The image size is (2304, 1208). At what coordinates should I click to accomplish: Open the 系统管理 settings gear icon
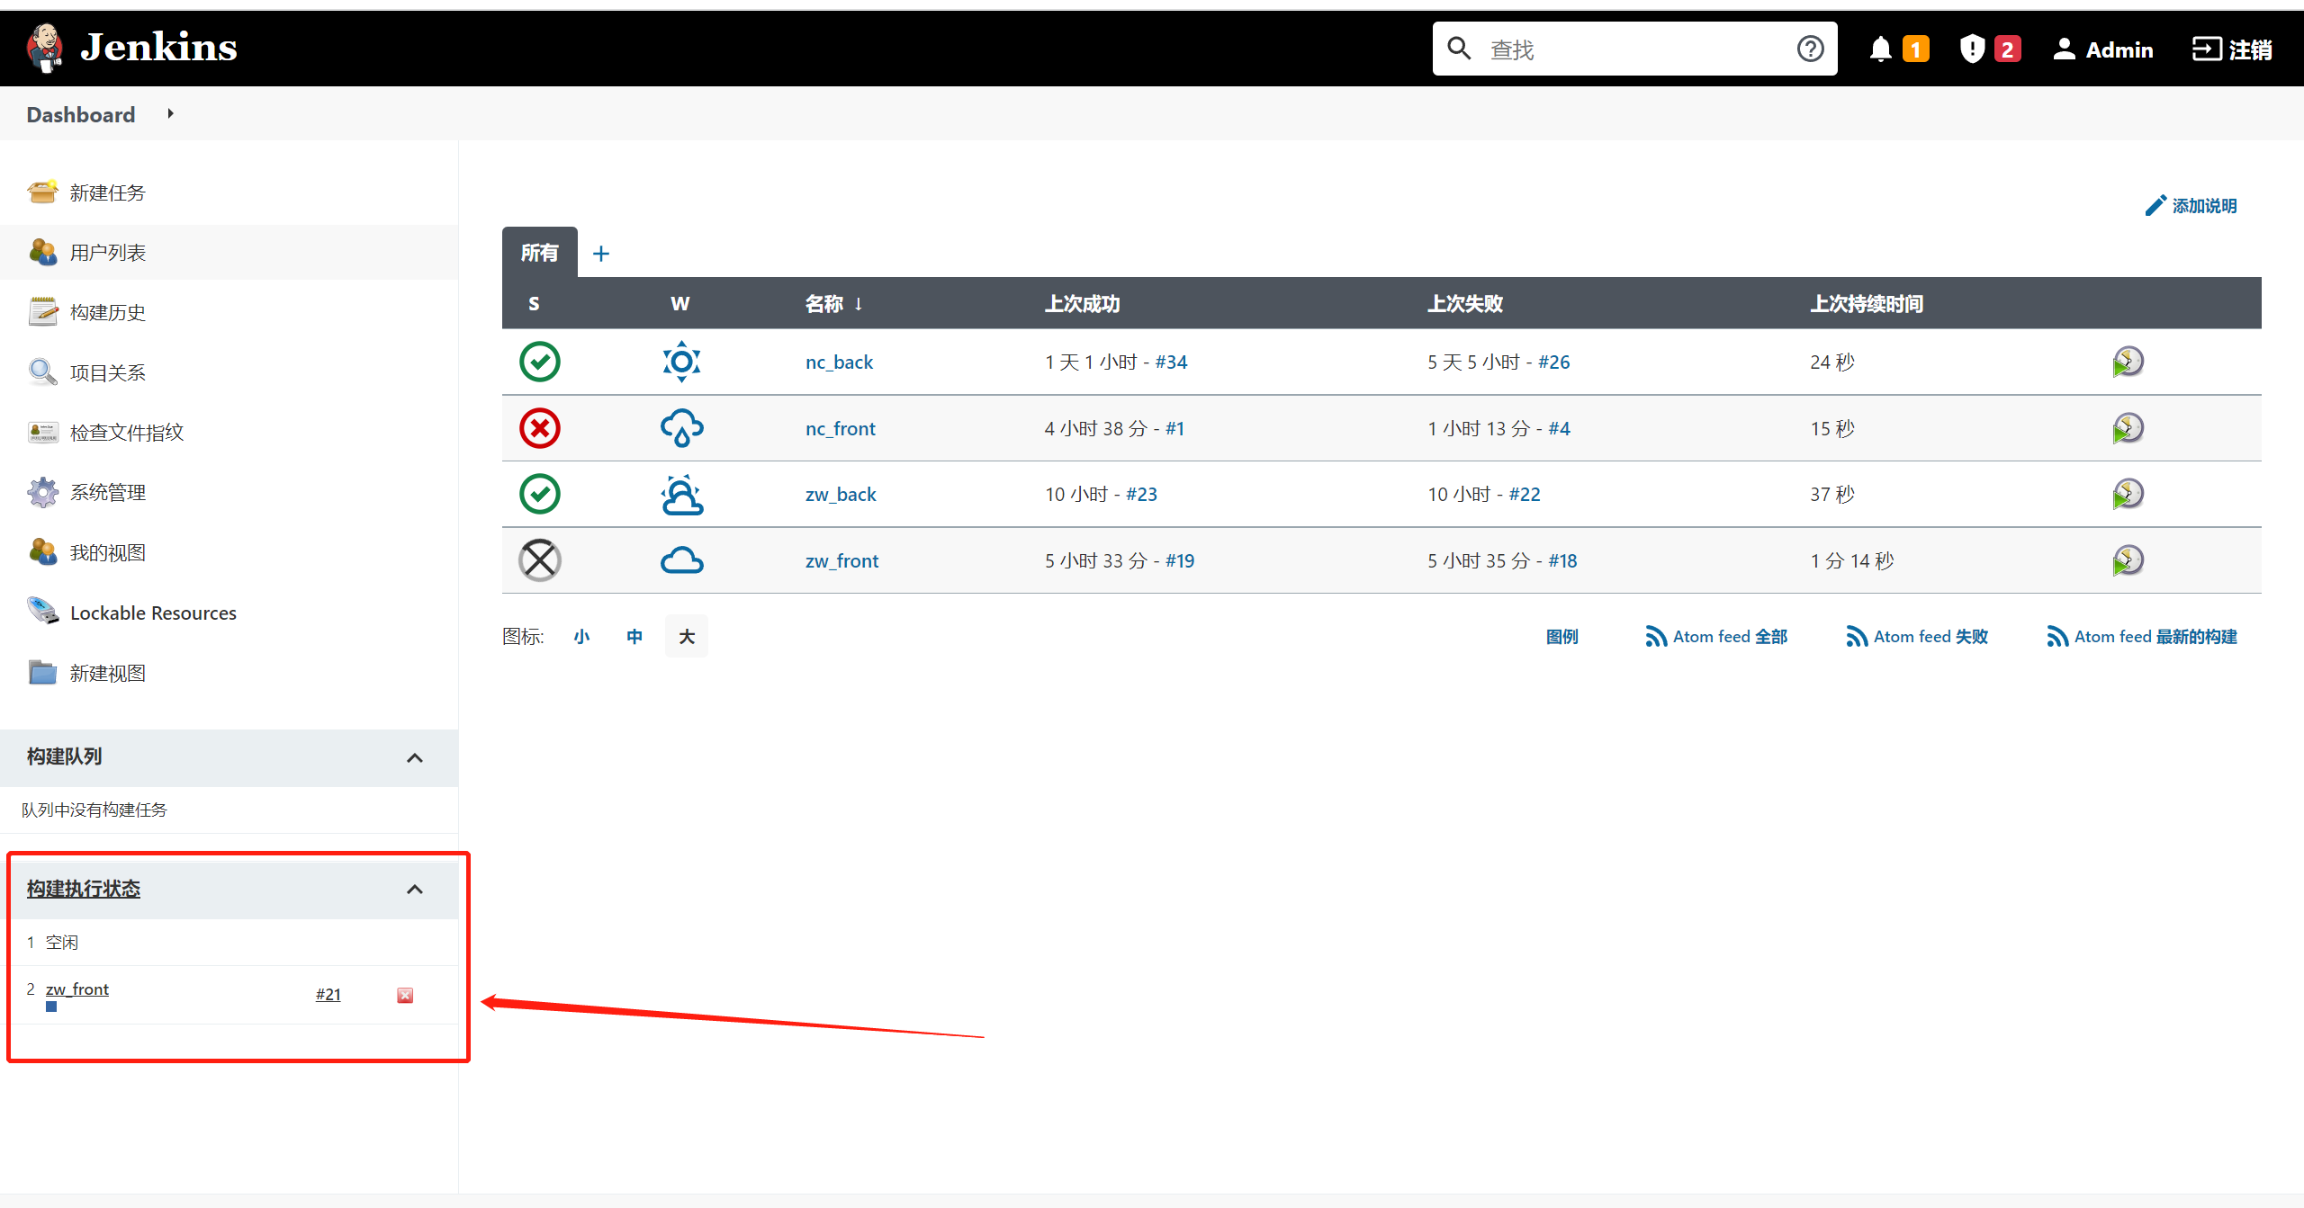42,492
